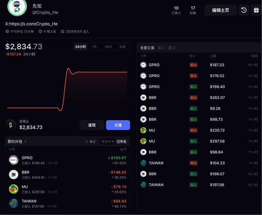
Task: Click GPRO icon in $187.33 sell row
Action: [143, 65]
